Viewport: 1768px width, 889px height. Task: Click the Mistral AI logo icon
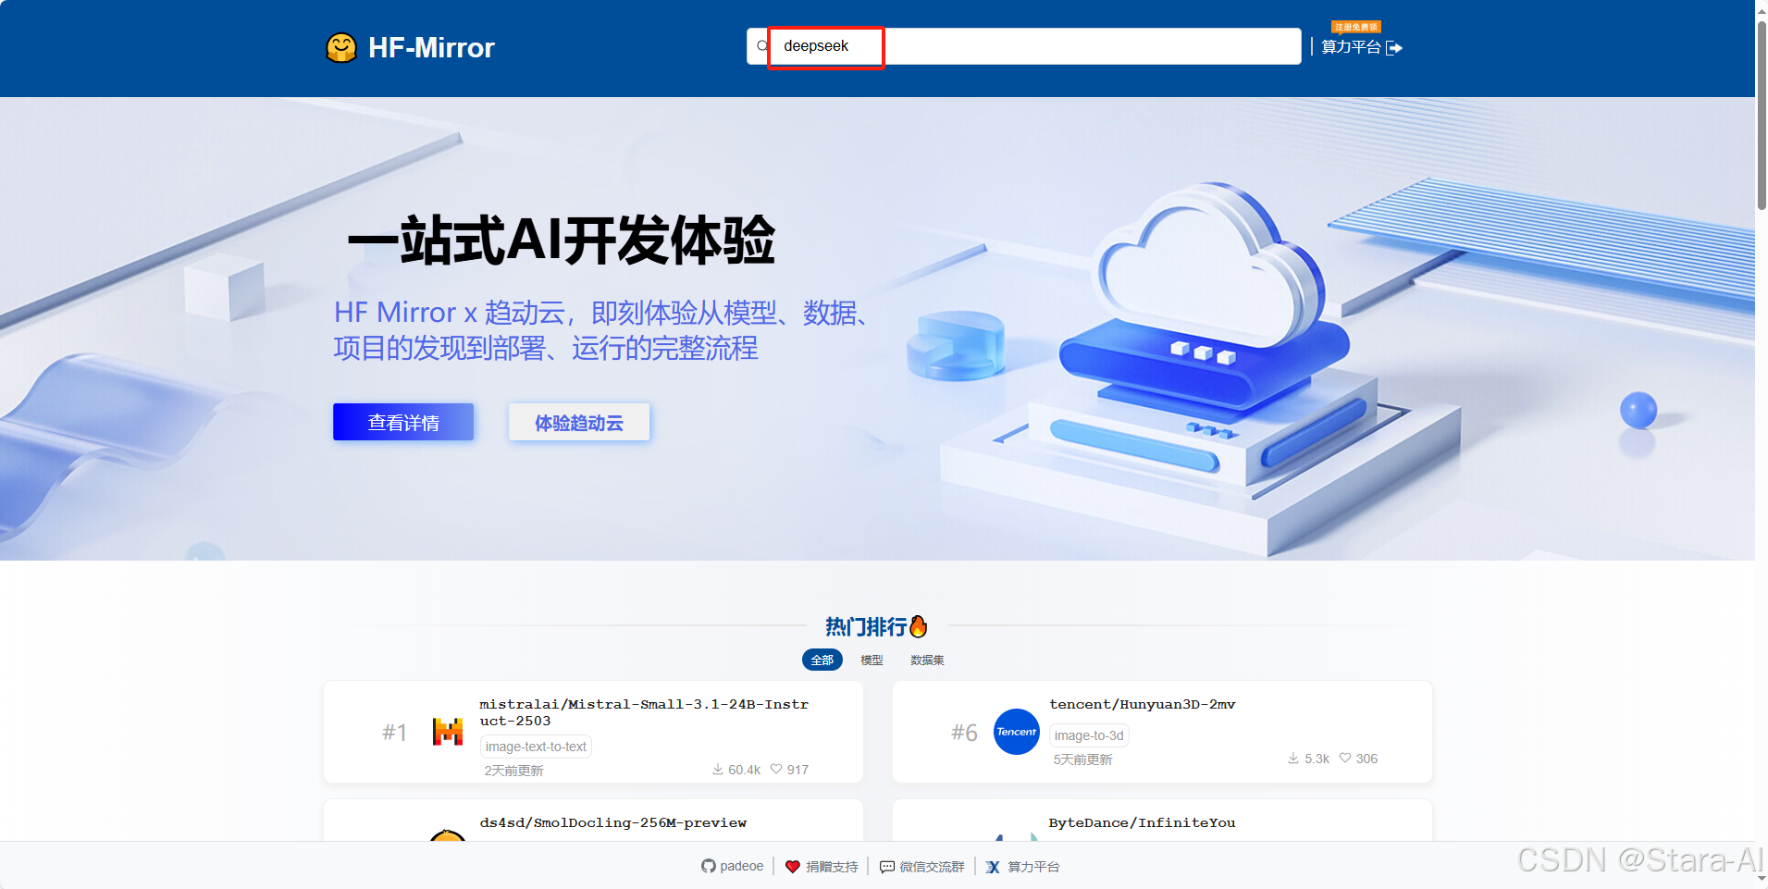point(448,732)
